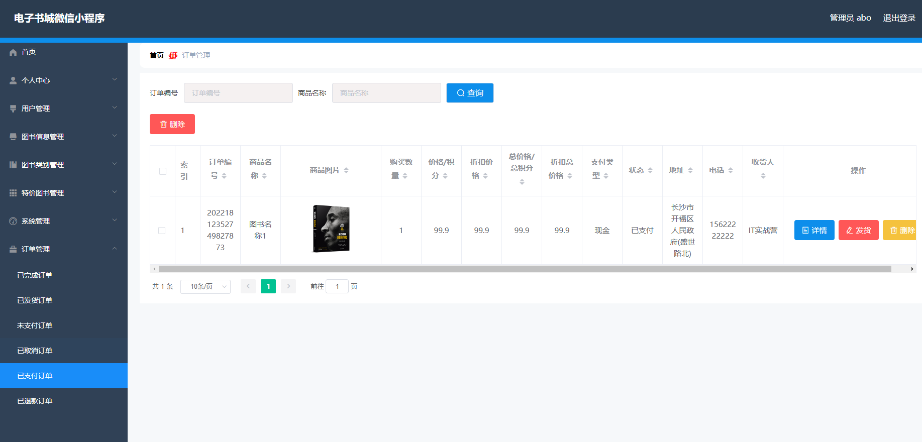Click the home icon beside 首页 in sidebar

point(13,52)
